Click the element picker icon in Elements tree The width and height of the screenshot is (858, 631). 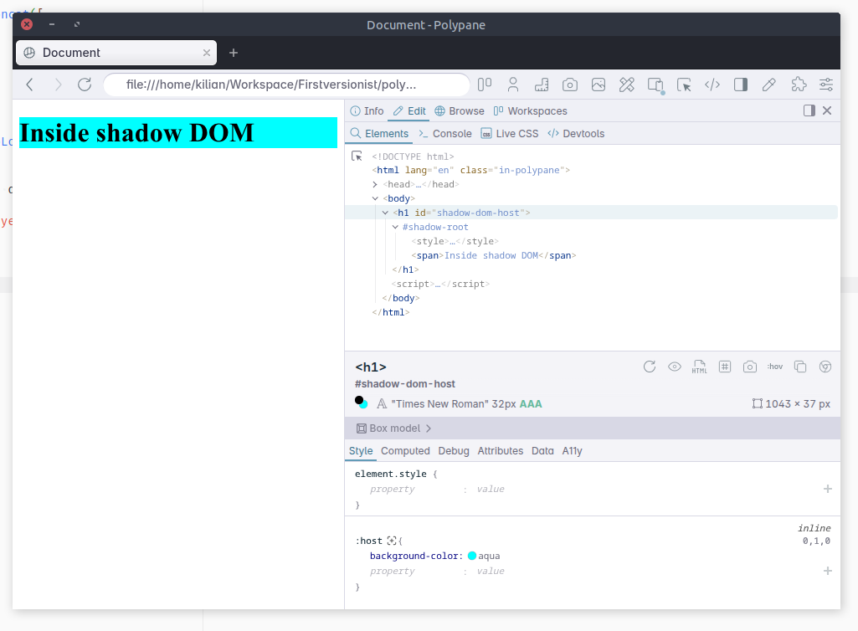[x=357, y=156]
